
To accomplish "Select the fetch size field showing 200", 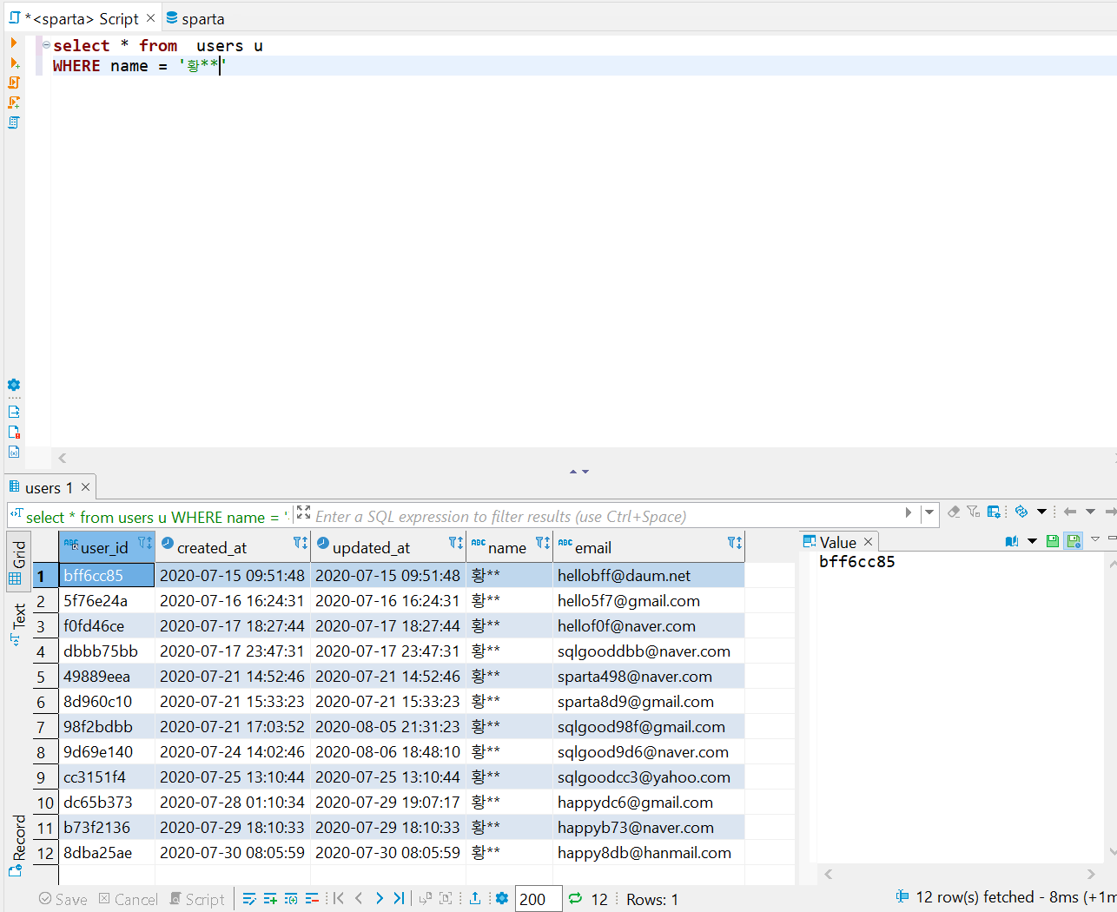I will (x=538, y=899).
